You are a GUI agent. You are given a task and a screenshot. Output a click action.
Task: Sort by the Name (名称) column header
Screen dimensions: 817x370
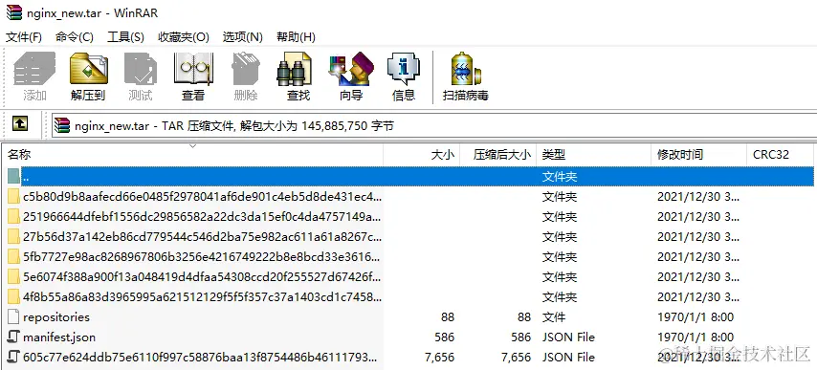pos(192,155)
